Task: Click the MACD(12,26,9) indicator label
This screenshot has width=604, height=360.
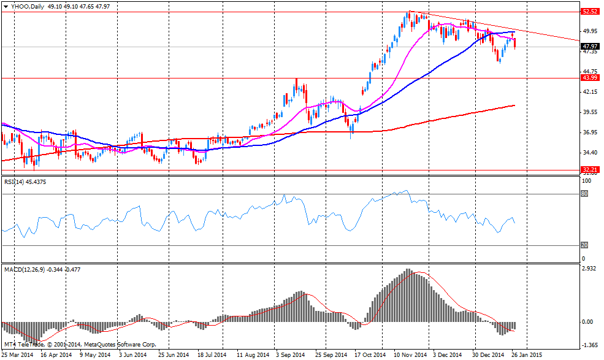Action: 42,269
